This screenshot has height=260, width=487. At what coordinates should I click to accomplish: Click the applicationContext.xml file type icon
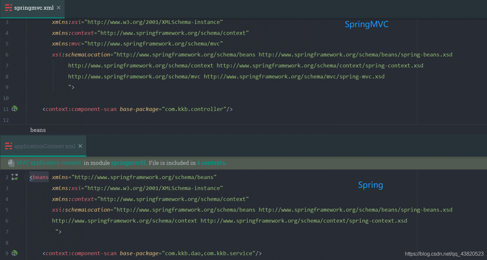pos(8,146)
